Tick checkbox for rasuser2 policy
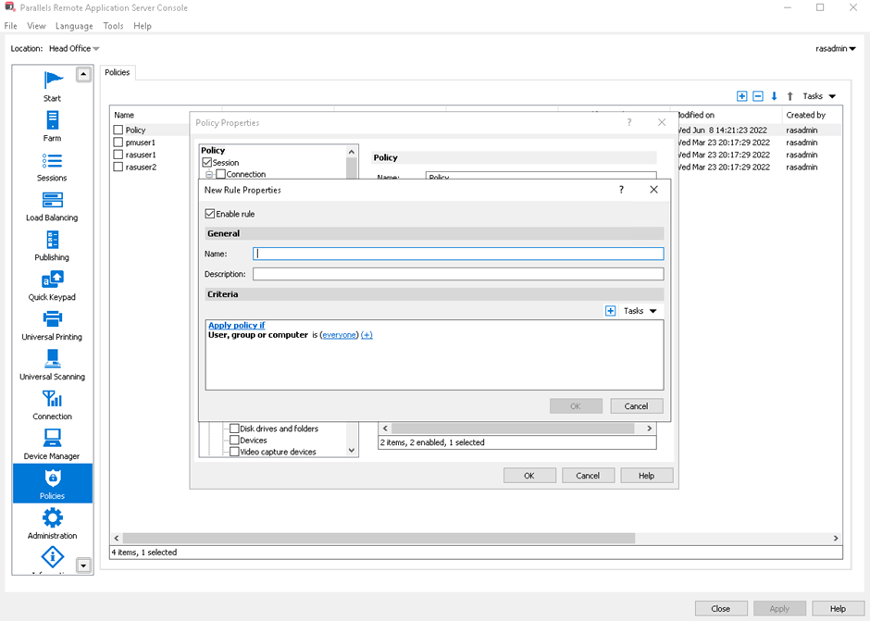The height and width of the screenshot is (621, 870). (x=118, y=167)
